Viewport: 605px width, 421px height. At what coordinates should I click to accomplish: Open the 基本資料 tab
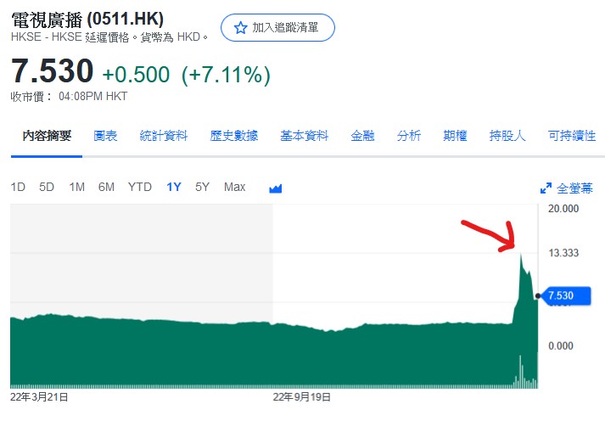tap(304, 136)
